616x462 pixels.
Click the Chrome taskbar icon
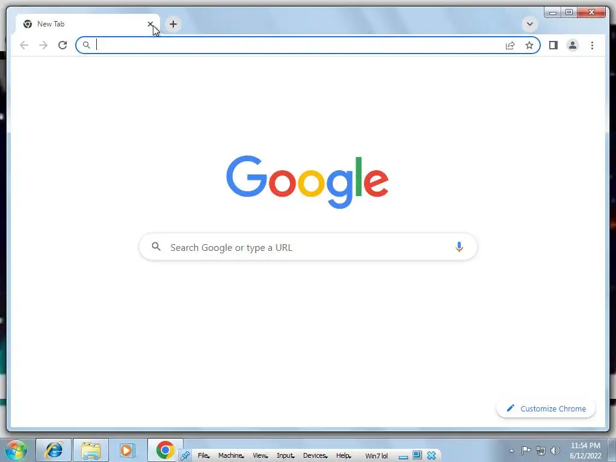coord(165,450)
